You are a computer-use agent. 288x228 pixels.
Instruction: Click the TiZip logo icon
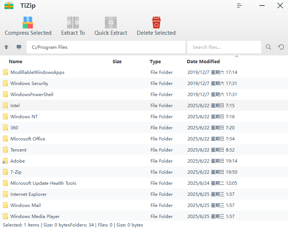click(x=9, y=6)
